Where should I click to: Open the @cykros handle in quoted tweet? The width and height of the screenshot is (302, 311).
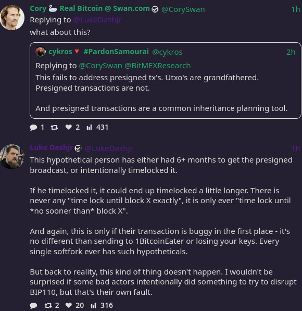coord(167,52)
